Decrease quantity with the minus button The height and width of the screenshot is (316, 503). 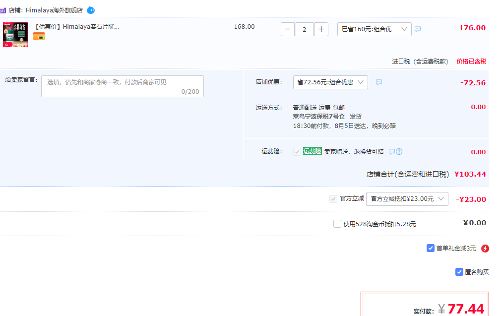pyautogui.click(x=288, y=29)
